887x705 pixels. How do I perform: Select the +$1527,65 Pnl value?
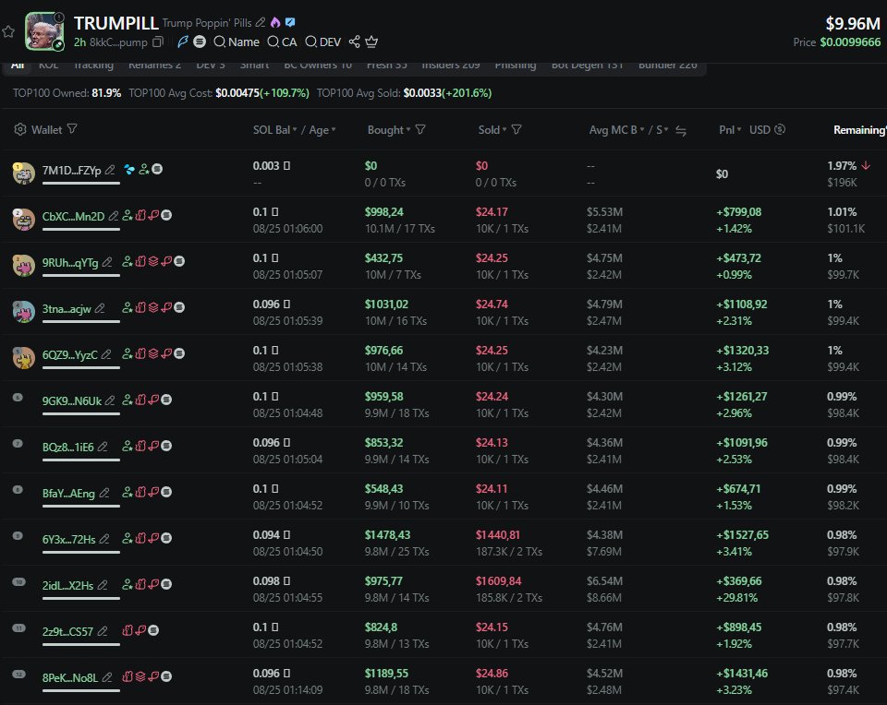click(742, 535)
